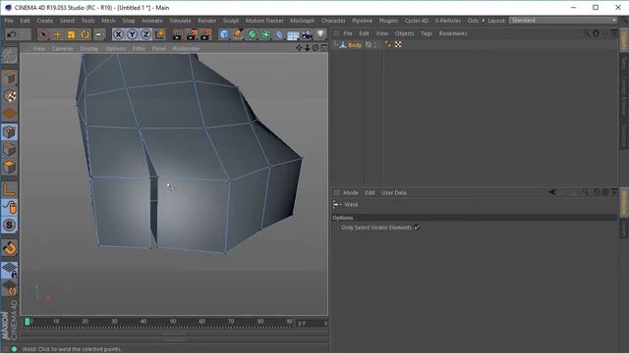The height and width of the screenshot is (353, 629).
Task: Click the Undo arrow icon
Action: pos(12,35)
